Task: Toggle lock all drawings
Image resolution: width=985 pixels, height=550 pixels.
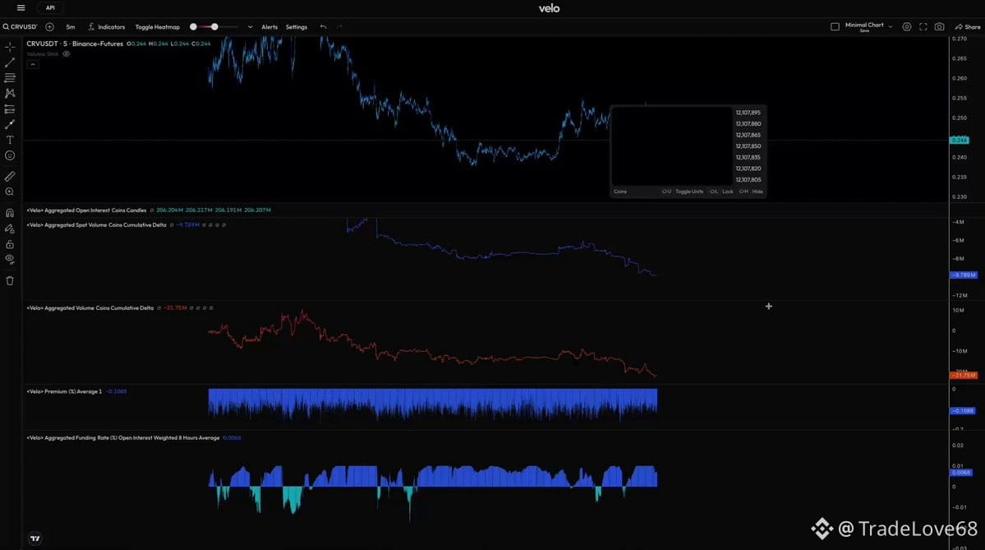Action: pos(10,244)
